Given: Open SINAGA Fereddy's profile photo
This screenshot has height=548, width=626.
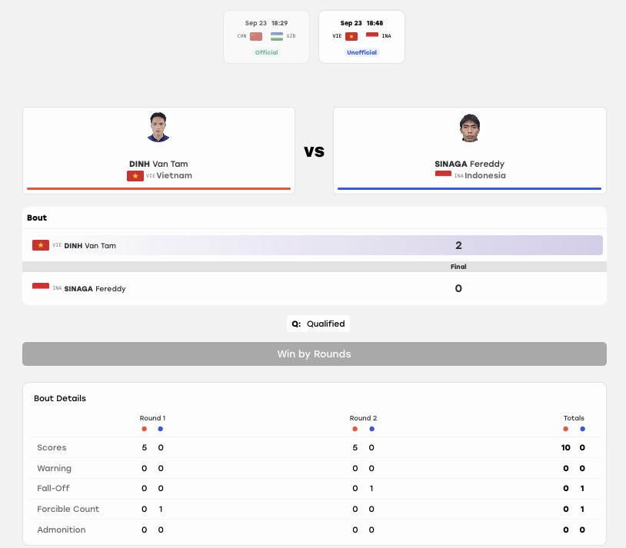Looking at the screenshot, I should (469, 128).
